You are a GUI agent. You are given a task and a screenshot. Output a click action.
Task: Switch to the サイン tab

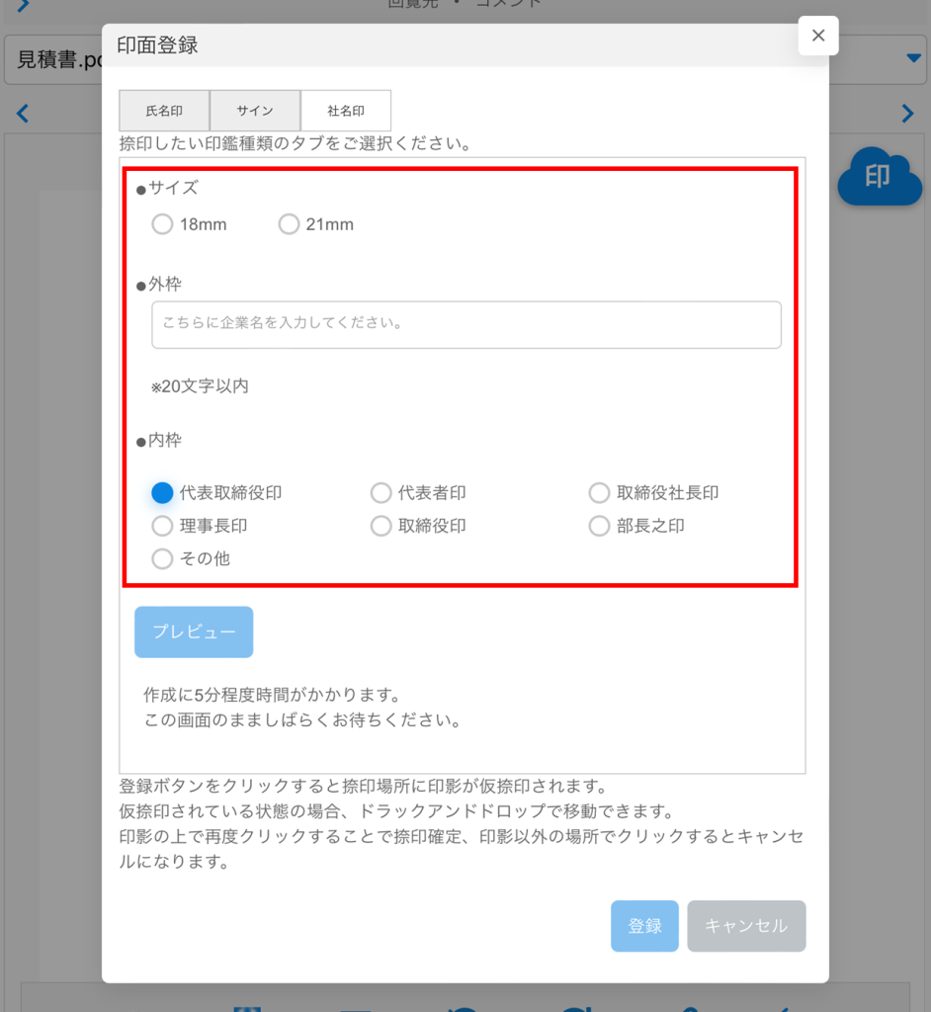click(x=255, y=111)
